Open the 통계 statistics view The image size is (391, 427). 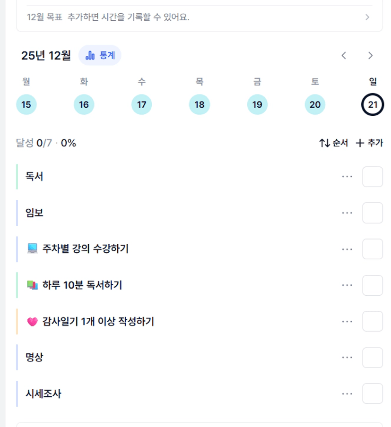(x=100, y=55)
